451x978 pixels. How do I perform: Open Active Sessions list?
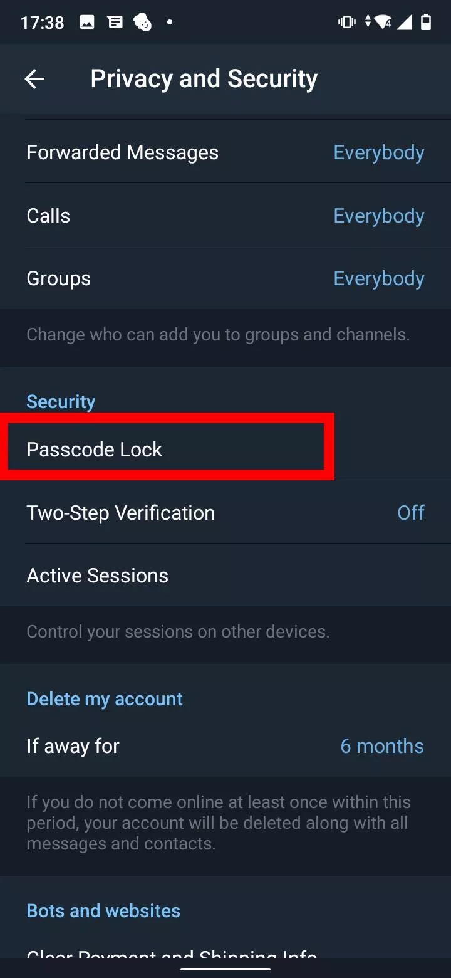225,576
